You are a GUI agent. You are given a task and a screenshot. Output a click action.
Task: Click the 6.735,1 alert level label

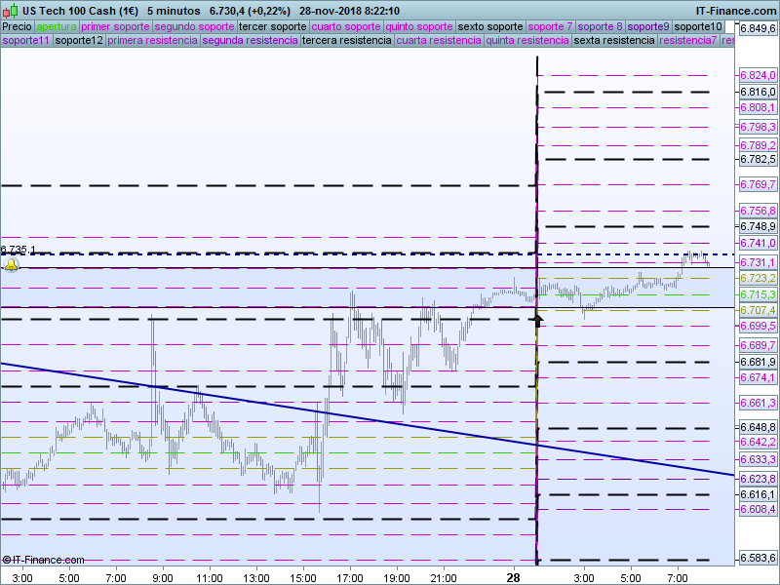pyautogui.click(x=18, y=250)
